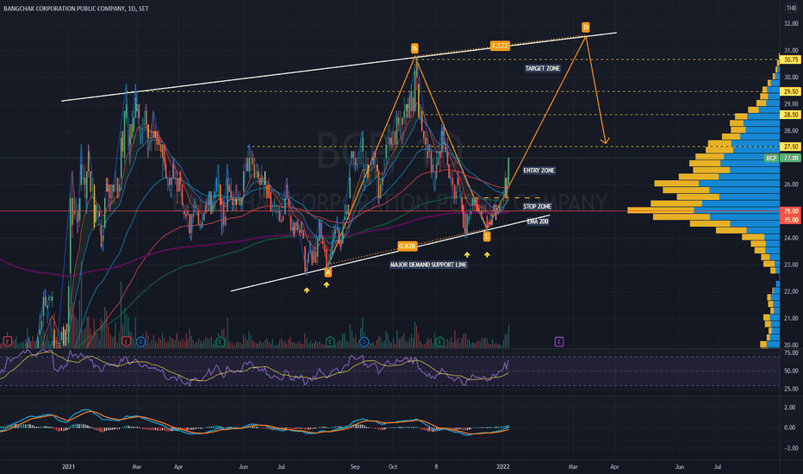Select the 30.75 yellow price level label
The height and width of the screenshot is (474, 803).
(791, 59)
